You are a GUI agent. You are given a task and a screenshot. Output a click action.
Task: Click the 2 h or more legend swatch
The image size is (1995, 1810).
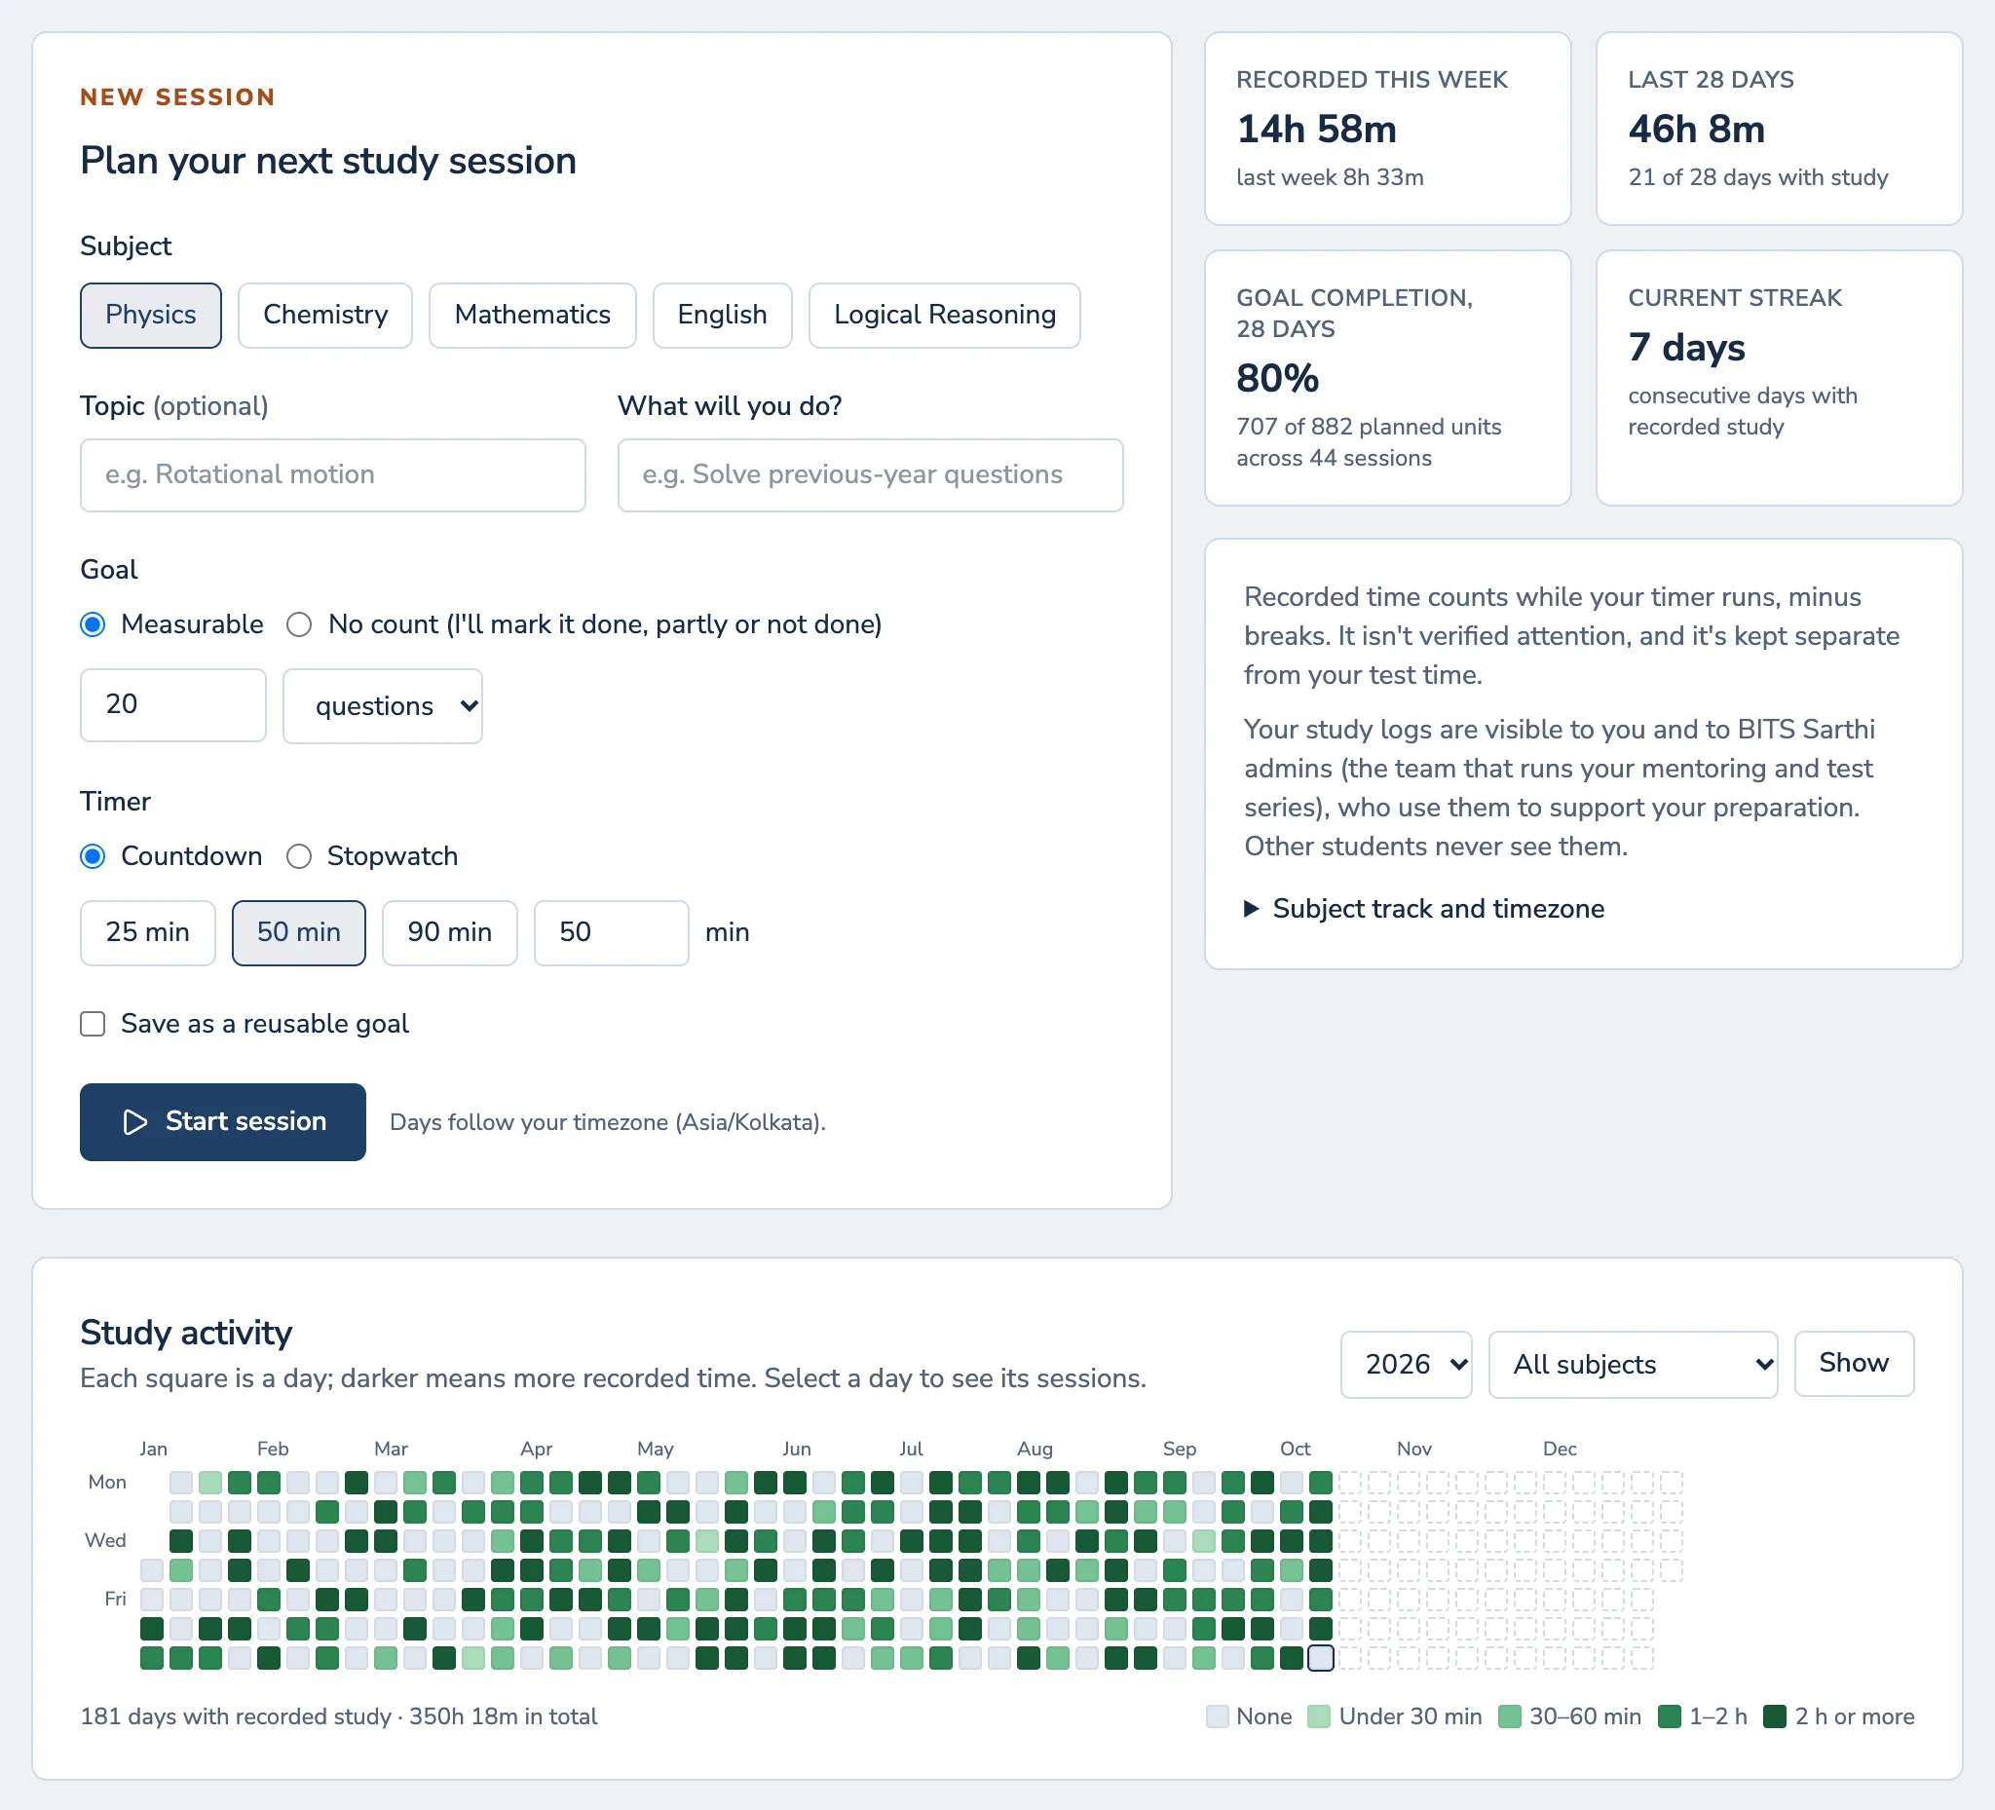(x=1775, y=1716)
